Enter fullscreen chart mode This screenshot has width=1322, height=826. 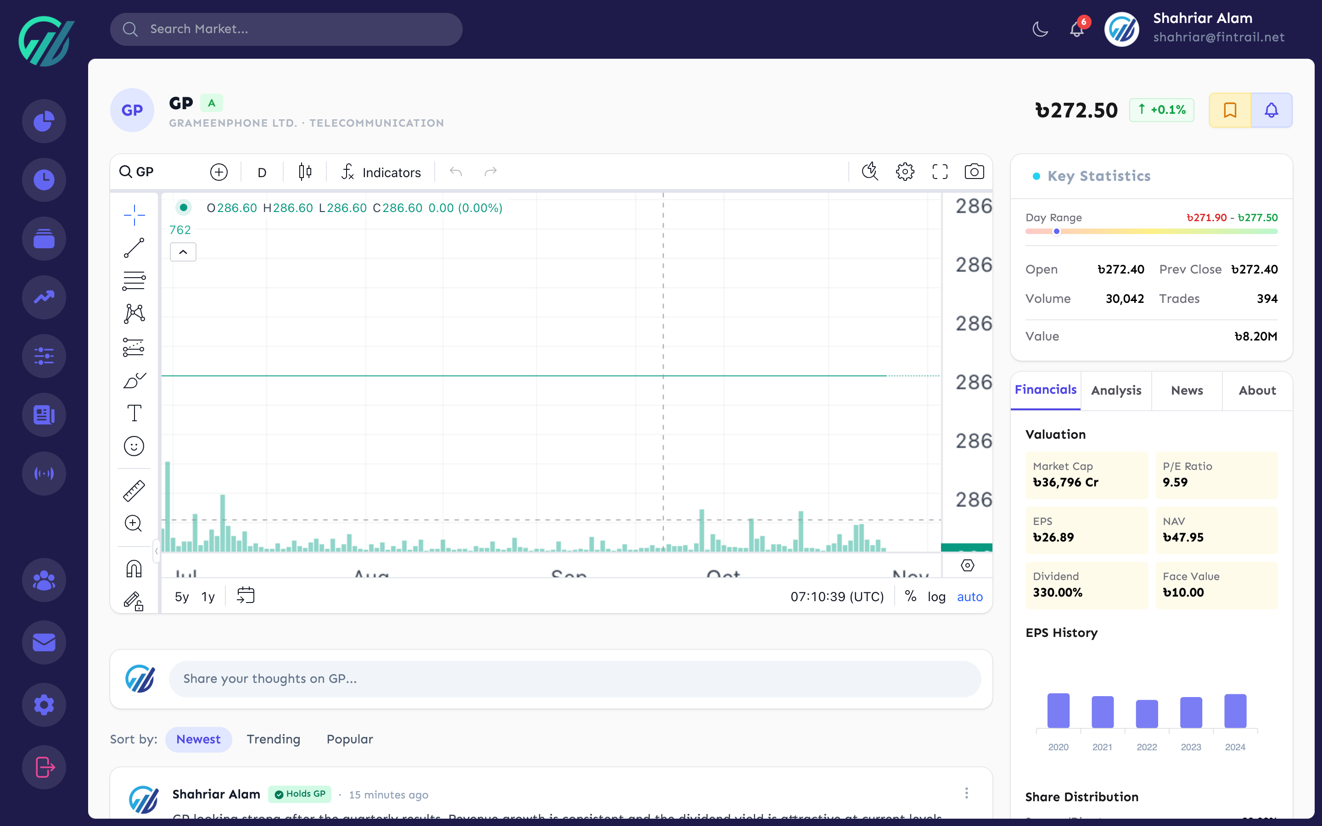(941, 171)
